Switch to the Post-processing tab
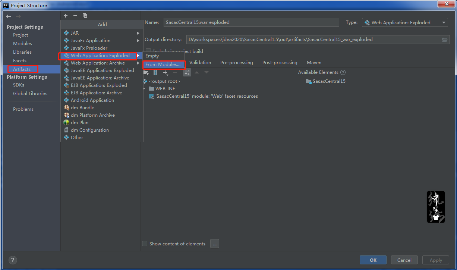 coord(280,63)
